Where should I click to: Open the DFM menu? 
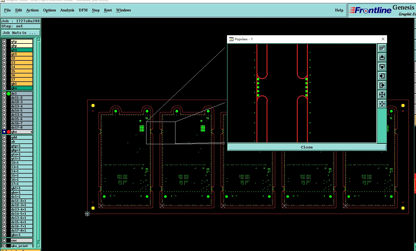pos(83,10)
